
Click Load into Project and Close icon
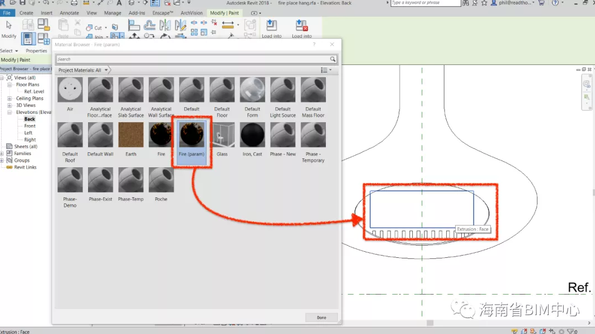point(301,26)
